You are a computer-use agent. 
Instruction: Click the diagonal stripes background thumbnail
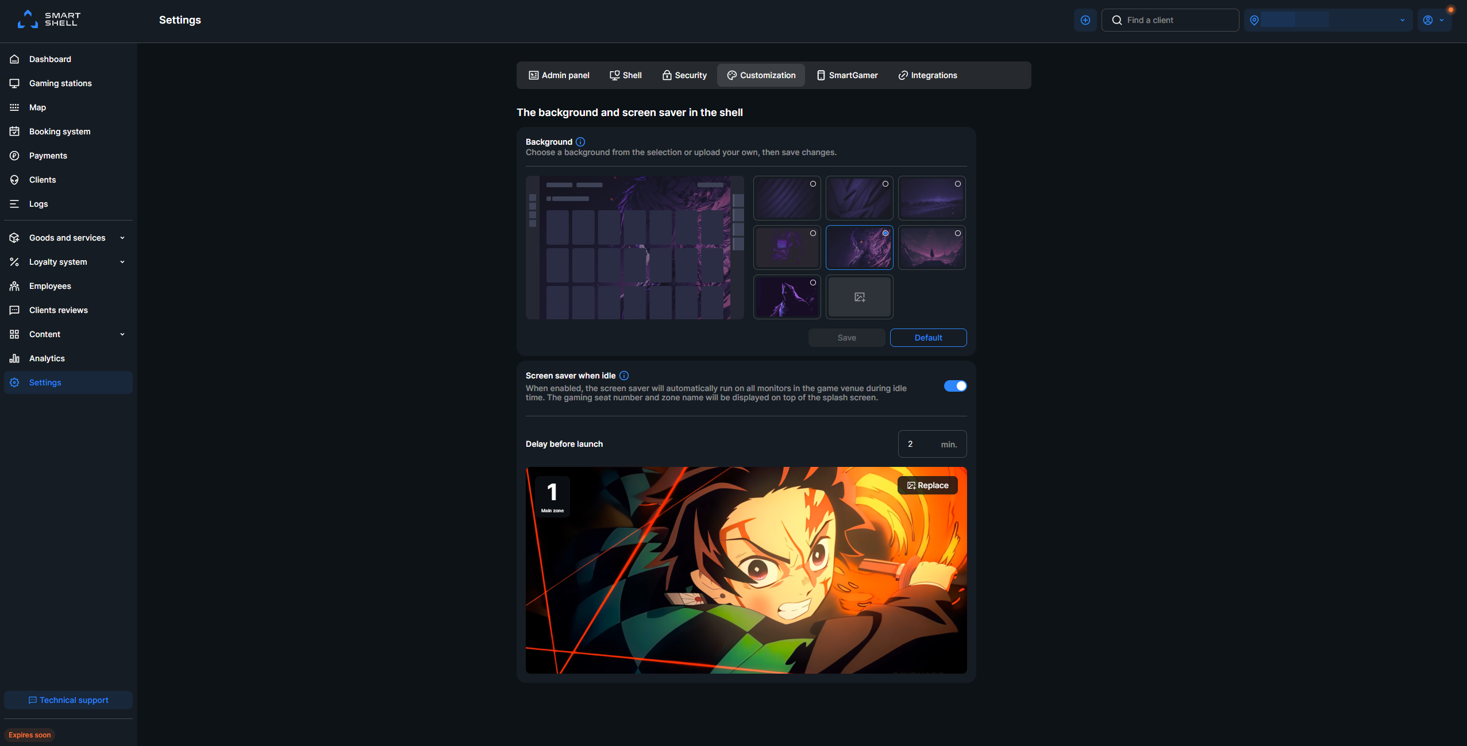point(787,198)
